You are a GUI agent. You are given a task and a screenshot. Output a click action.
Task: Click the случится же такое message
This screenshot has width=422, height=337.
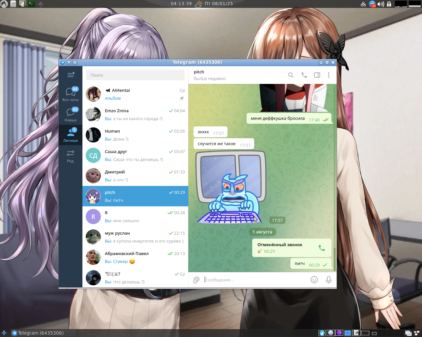pos(224,144)
